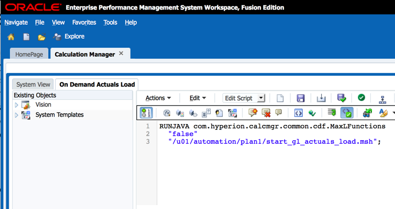This screenshot has width=395, height=209.
Task: Open the Navigate menu
Action: click(16, 22)
